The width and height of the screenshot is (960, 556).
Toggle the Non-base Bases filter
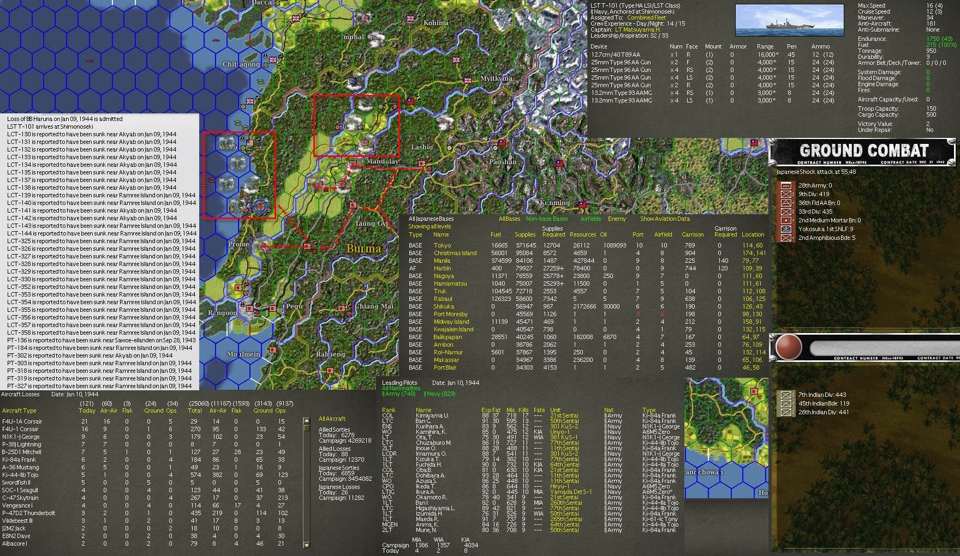pyautogui.click(x=547, y=219)
